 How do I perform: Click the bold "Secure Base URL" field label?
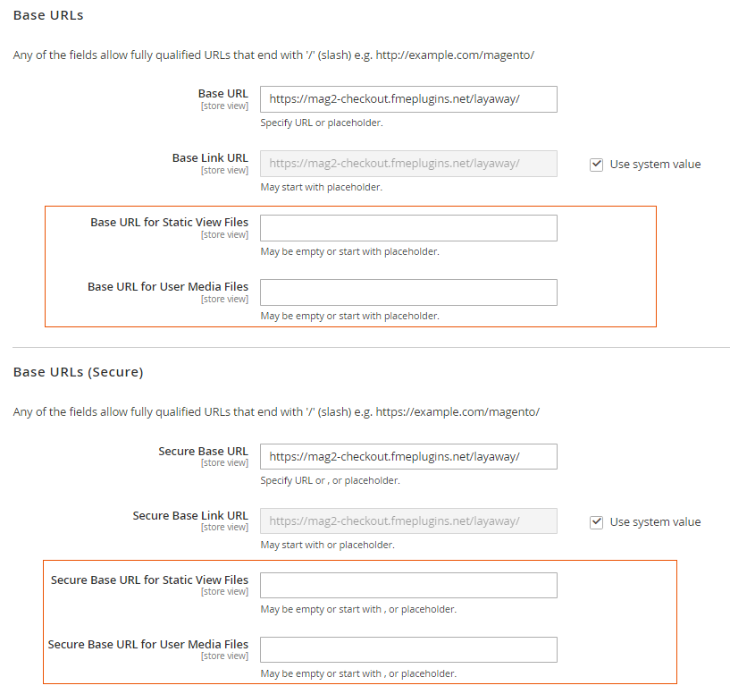click(203, 451)
